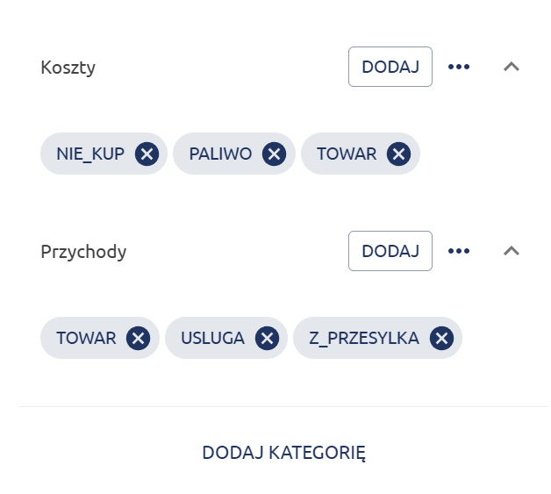
Task: Select the Przychody category heading
Action: click(x=83, y=252)
